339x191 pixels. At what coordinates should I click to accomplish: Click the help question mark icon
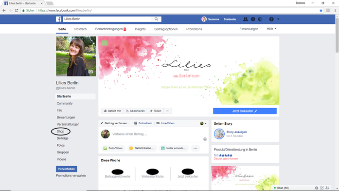(x=271, y=19)
